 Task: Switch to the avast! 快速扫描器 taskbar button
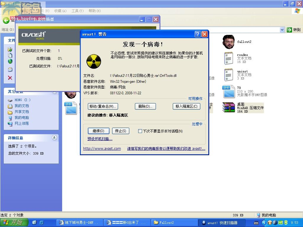click(222, 223)
